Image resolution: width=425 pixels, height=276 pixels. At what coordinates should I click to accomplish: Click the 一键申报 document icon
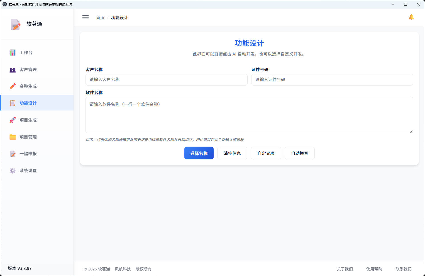[x=13, y=154]
